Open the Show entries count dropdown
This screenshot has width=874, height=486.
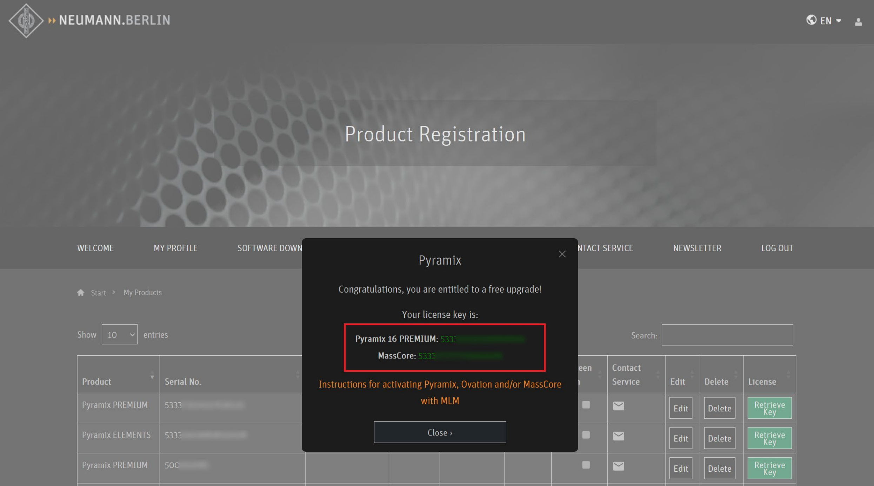click(x=120, y=335)
